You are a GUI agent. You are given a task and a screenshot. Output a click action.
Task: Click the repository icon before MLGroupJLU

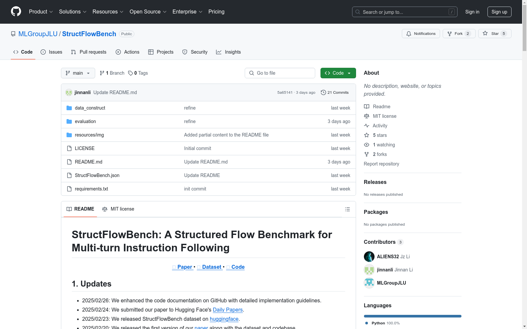pos(13,34)
